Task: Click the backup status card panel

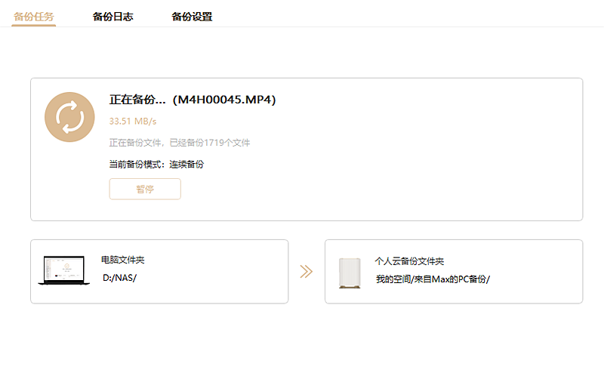Action: (307, 149)
